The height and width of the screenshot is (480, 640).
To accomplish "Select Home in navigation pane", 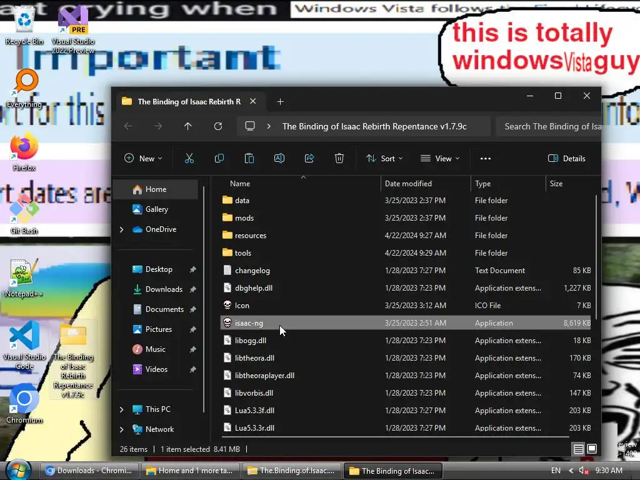I will tap(157, 189).
